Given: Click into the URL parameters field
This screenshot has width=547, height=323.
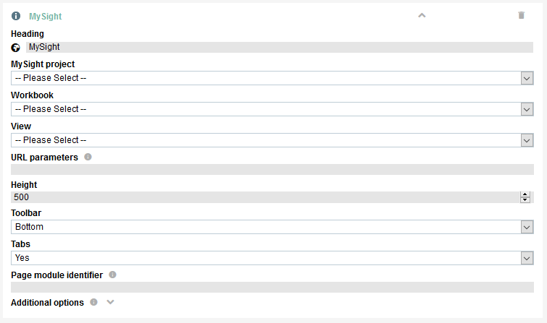Looking at the screenshot, I should [x=272, y=170].
